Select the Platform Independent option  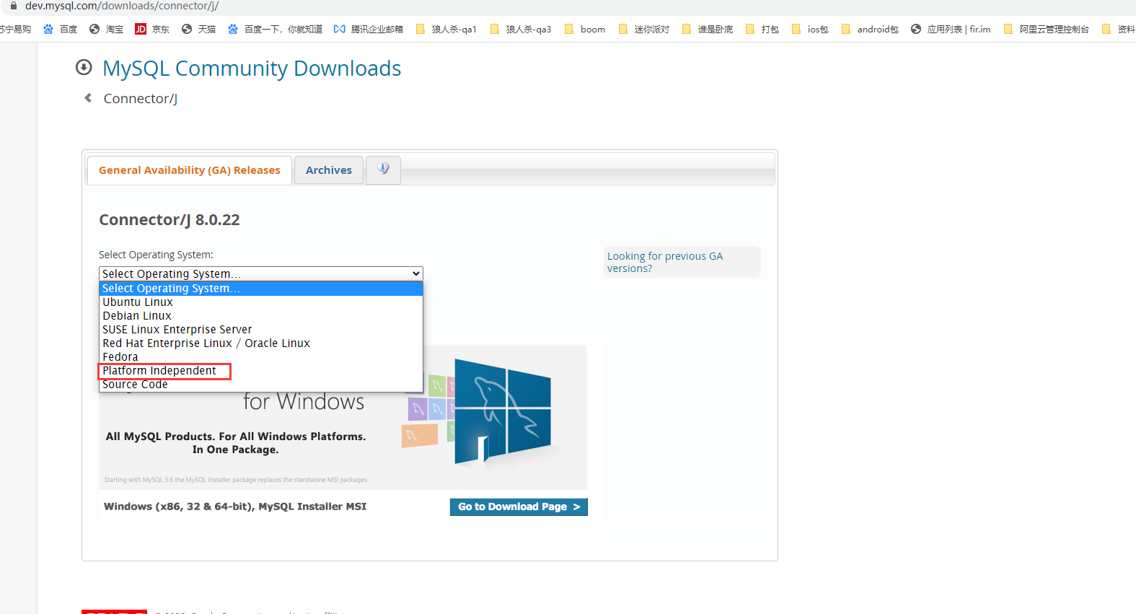260,371
